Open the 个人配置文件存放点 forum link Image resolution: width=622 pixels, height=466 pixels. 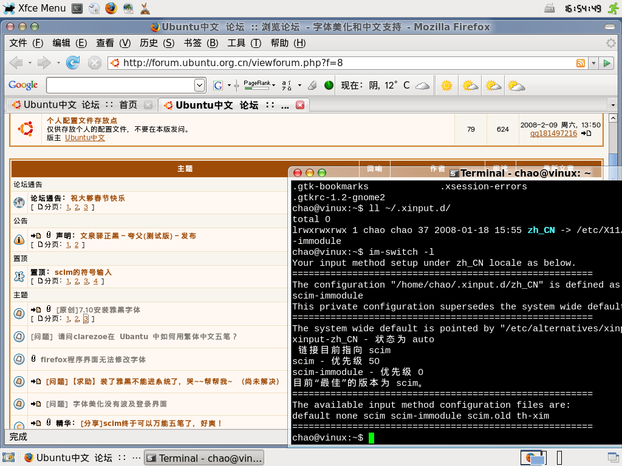pos(82,121)
